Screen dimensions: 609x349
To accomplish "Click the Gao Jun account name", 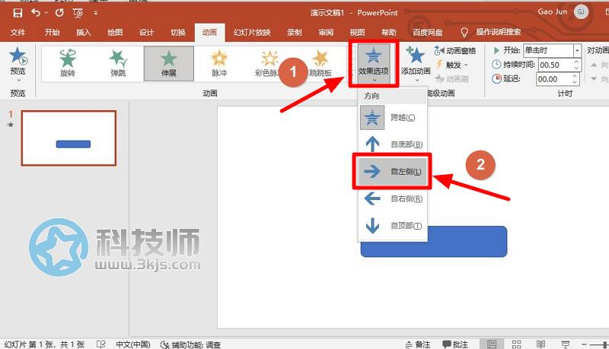I will click(553, 12).
